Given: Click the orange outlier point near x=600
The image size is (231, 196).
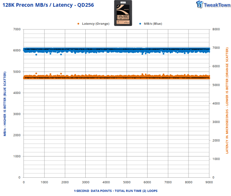Looking at the screenshot, I should [x=36, y=73].
